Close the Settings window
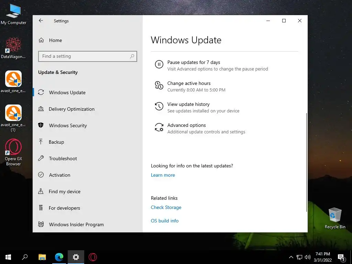This screenshot has height=264, width=352. click(299, 21)
